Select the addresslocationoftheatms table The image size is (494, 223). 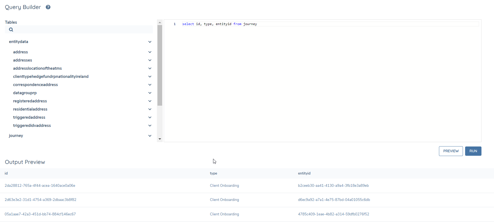[x=37, y=68]
